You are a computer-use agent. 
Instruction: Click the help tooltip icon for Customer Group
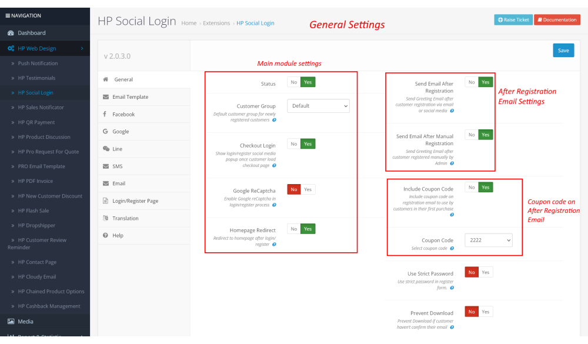(274, 120)
